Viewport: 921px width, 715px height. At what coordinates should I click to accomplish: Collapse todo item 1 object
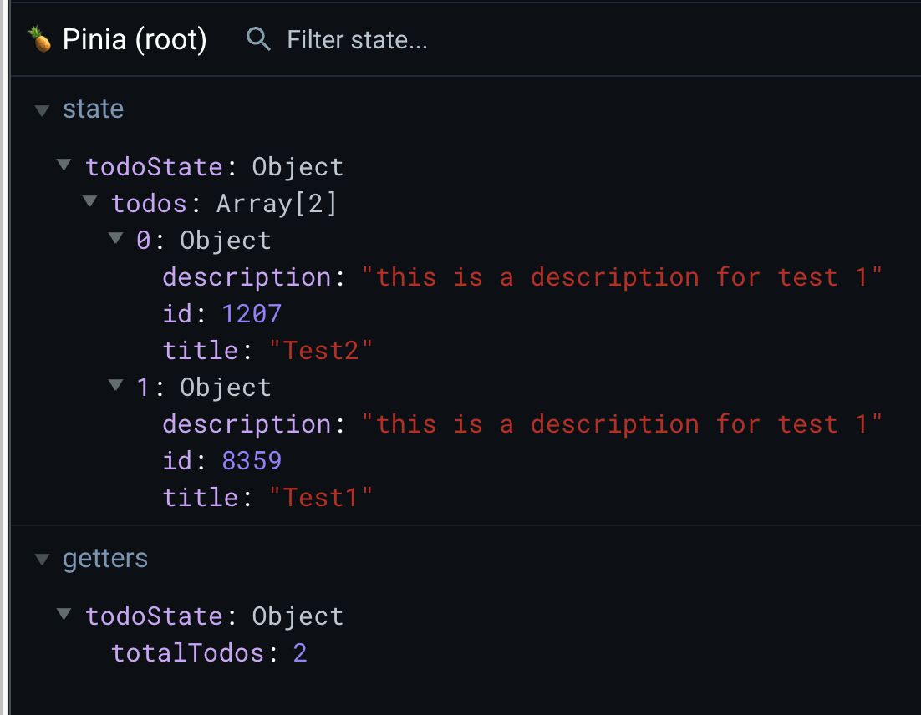pos(114,384)
